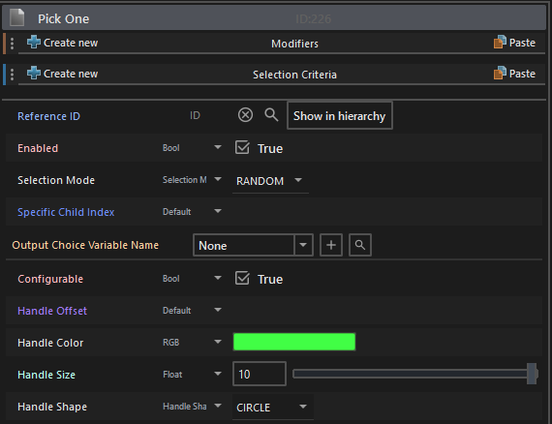Paste into the Modifiers list

click(514, 43)
